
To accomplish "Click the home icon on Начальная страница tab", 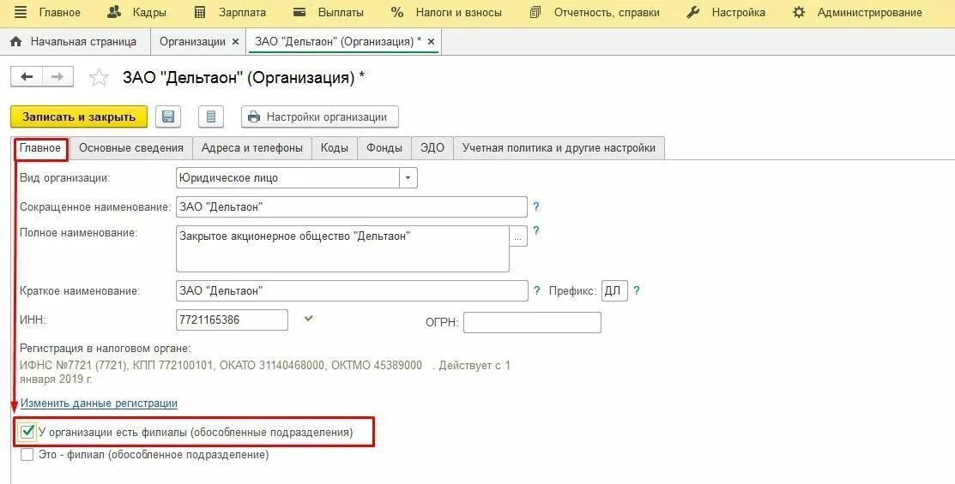I will tap(16, 41).
